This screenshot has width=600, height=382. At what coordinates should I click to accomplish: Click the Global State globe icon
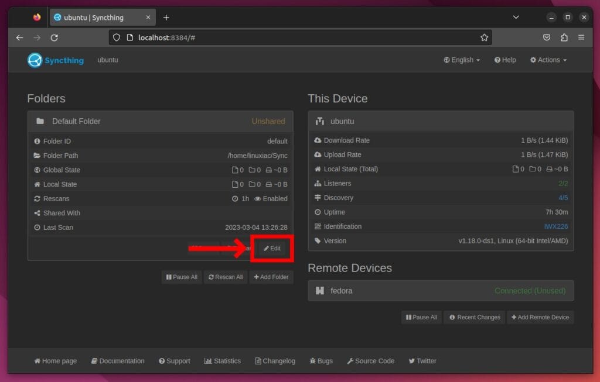pyautogui.click(x=37, y=170)
